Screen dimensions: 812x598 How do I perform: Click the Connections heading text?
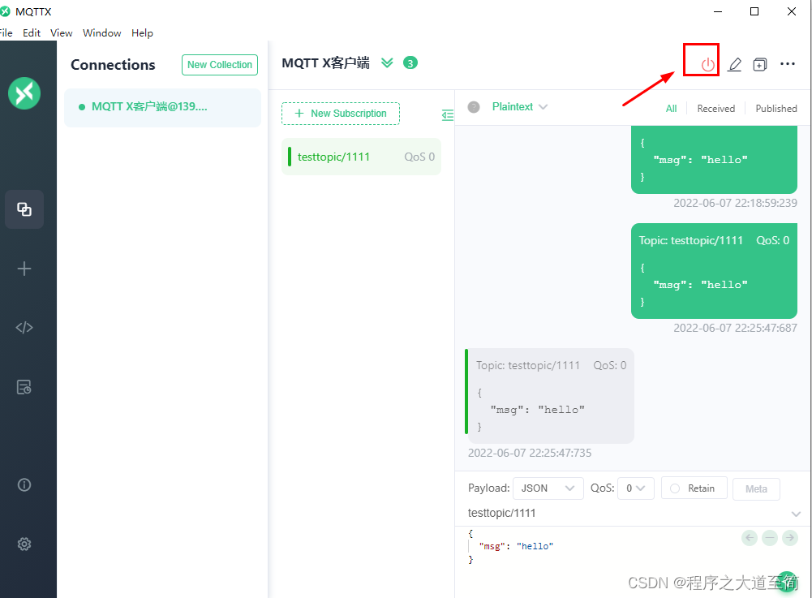[x=113, y=65]
